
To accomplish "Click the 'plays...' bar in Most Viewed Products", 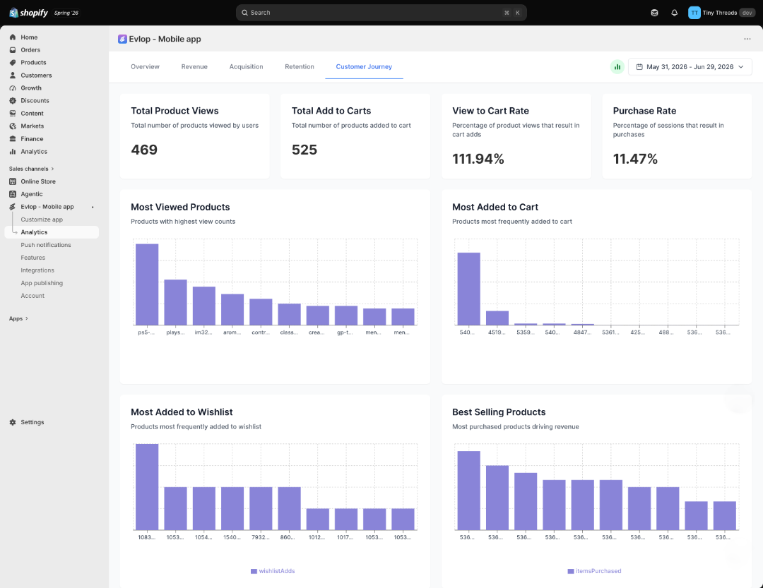I will (175, 302).
